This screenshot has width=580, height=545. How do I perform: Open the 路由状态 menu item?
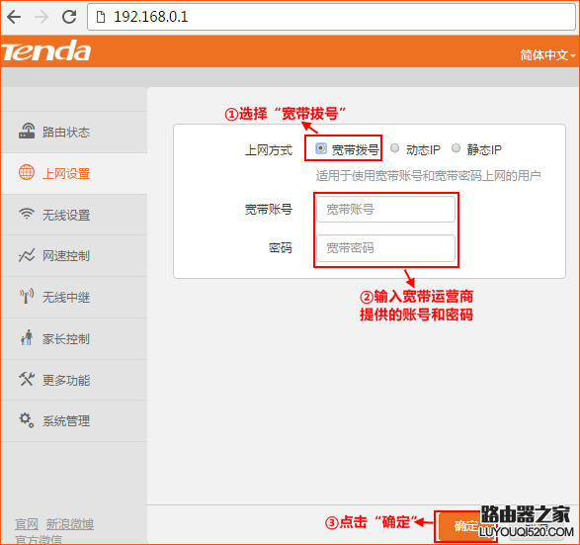point(74,133)
